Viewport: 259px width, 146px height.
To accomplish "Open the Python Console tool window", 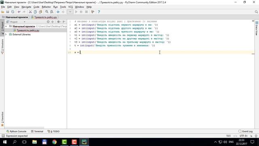I will pyautogui.click(x=16, y=131).
